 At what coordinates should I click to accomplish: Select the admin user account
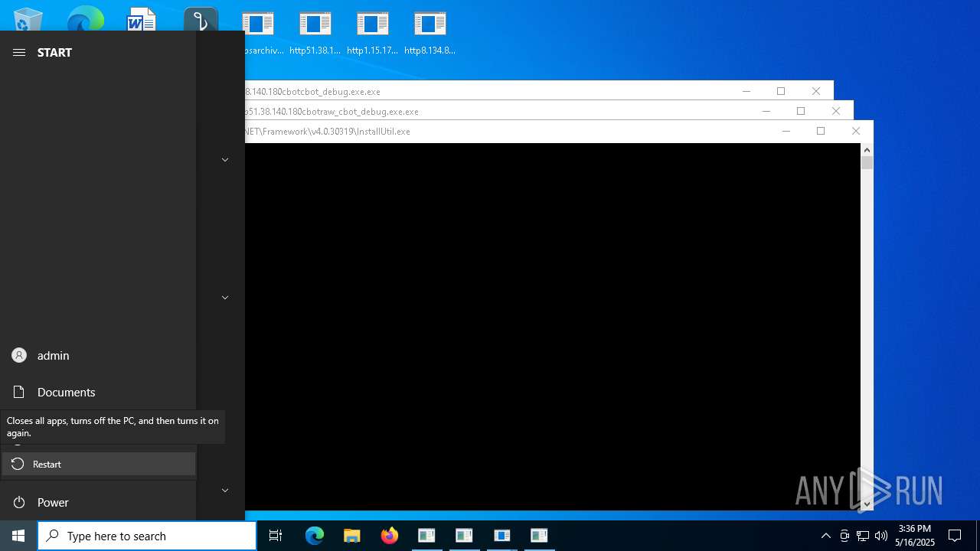tap(98, 355)
